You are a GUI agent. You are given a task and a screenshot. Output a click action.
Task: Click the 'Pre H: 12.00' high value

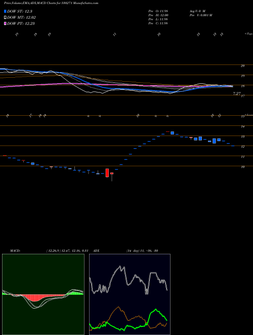[x=158, y=15]
